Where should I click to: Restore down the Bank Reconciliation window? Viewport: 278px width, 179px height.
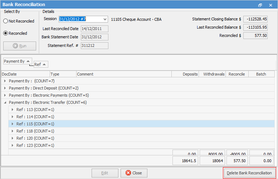[x=260, y=5]
